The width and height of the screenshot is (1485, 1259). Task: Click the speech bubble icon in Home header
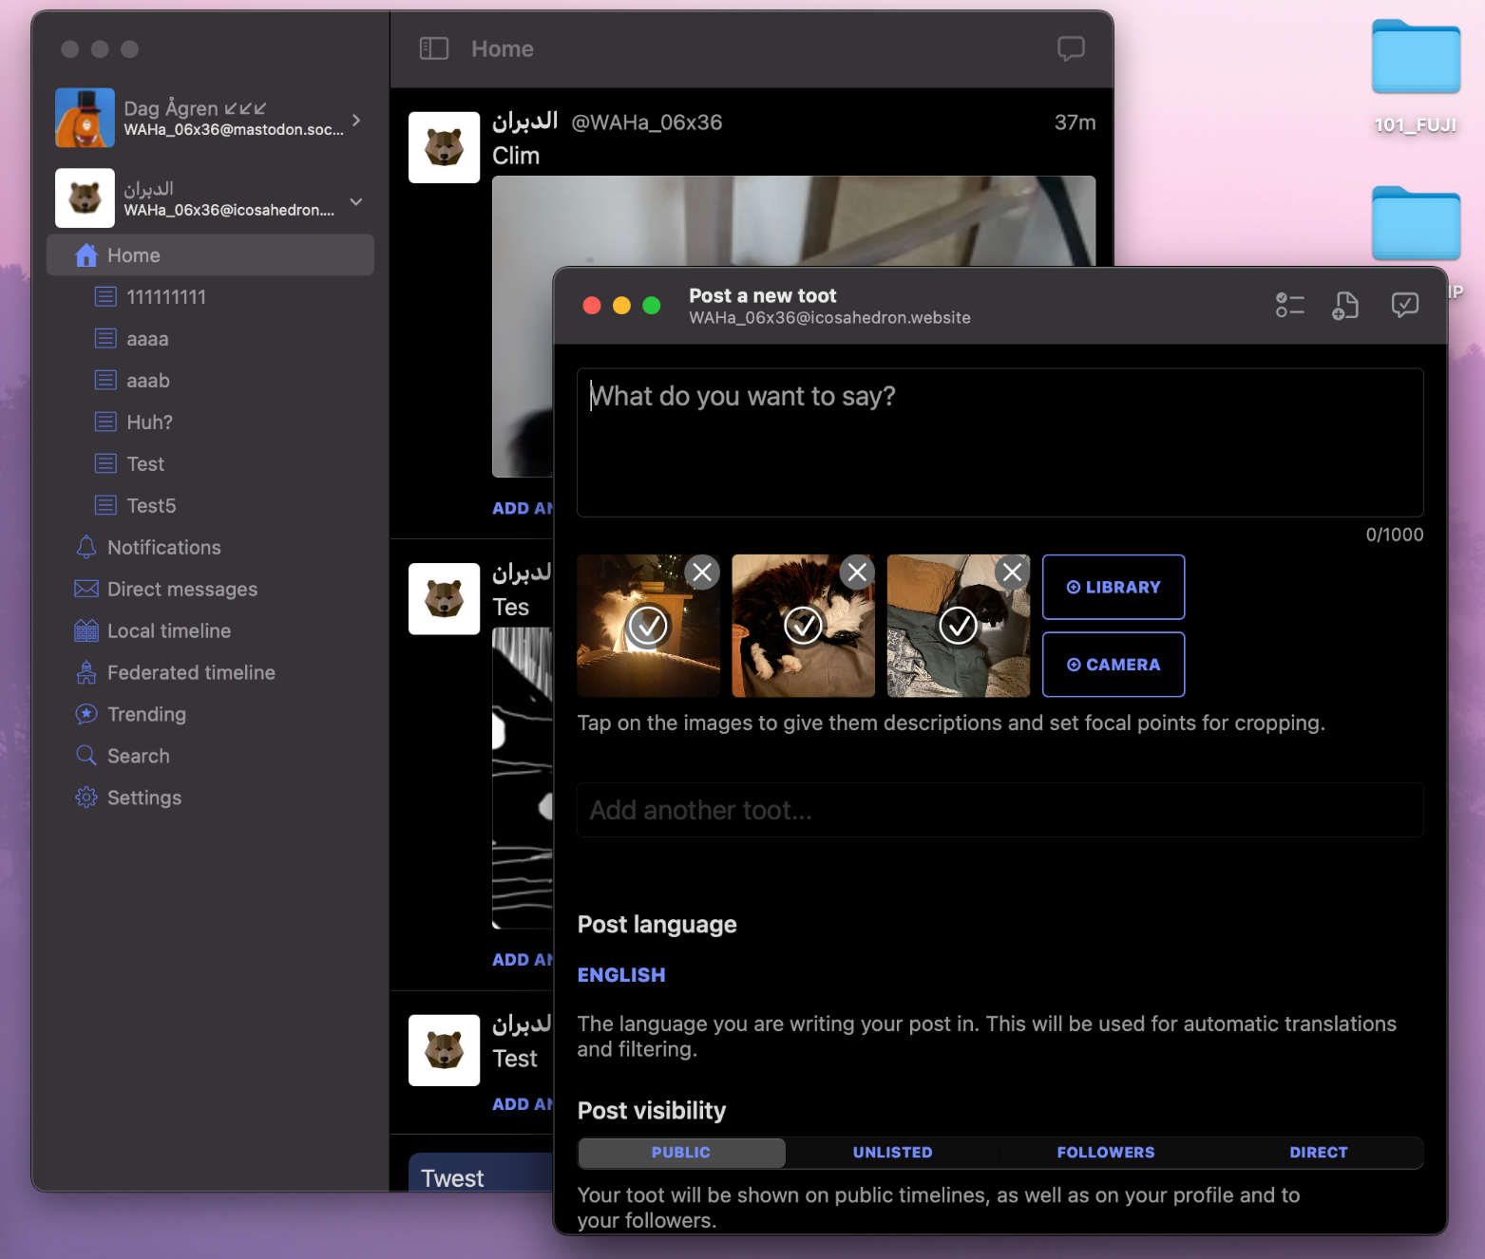1071,48
